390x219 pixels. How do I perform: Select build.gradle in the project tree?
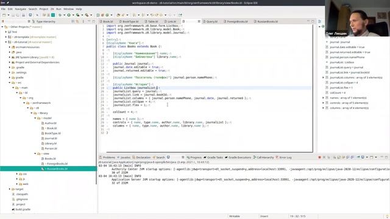pyautogui.click(x=21, y=209)
